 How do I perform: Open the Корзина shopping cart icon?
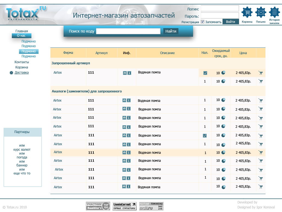pos(247,12)
